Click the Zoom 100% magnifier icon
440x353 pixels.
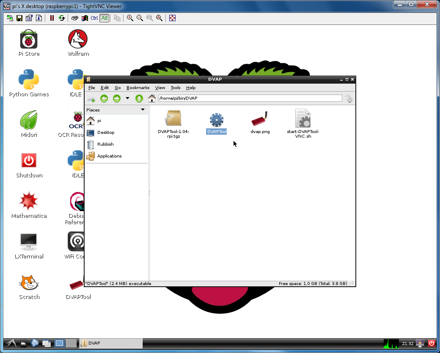[x=150, y=18]
